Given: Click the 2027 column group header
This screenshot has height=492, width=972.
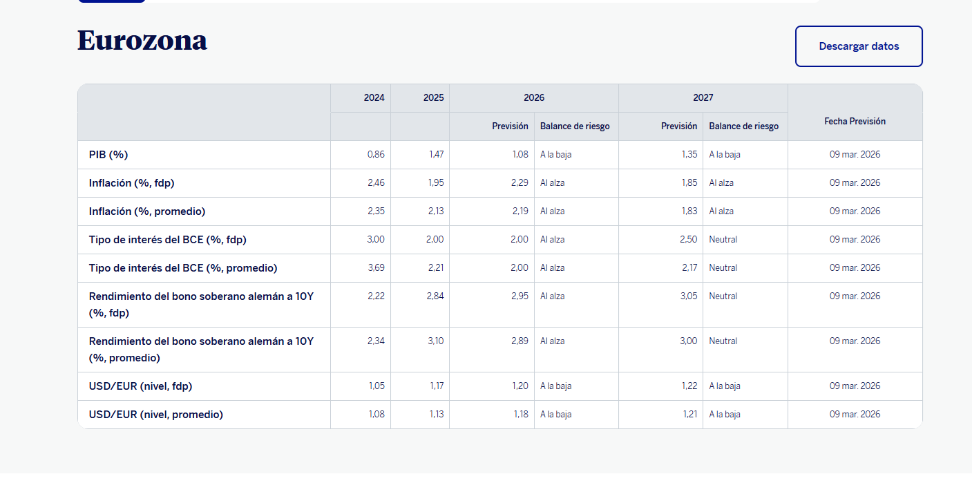Looking at the screenshot, I should point(703,98).
